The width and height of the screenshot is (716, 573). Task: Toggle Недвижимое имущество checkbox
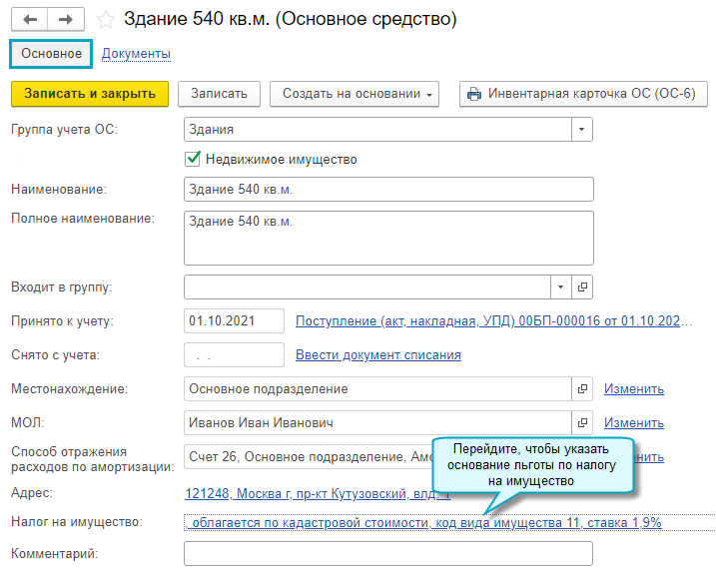click(x=194, y=159)
